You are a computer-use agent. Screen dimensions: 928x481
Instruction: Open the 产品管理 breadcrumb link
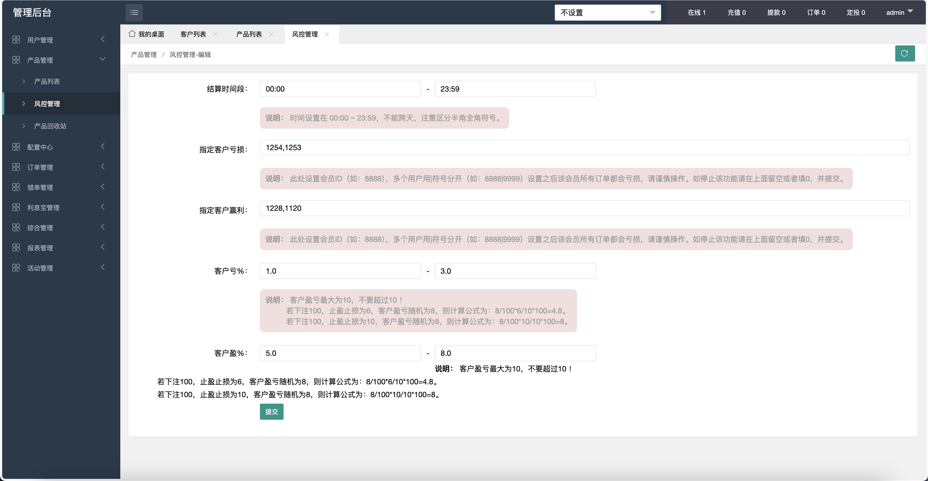pos(143,55)
